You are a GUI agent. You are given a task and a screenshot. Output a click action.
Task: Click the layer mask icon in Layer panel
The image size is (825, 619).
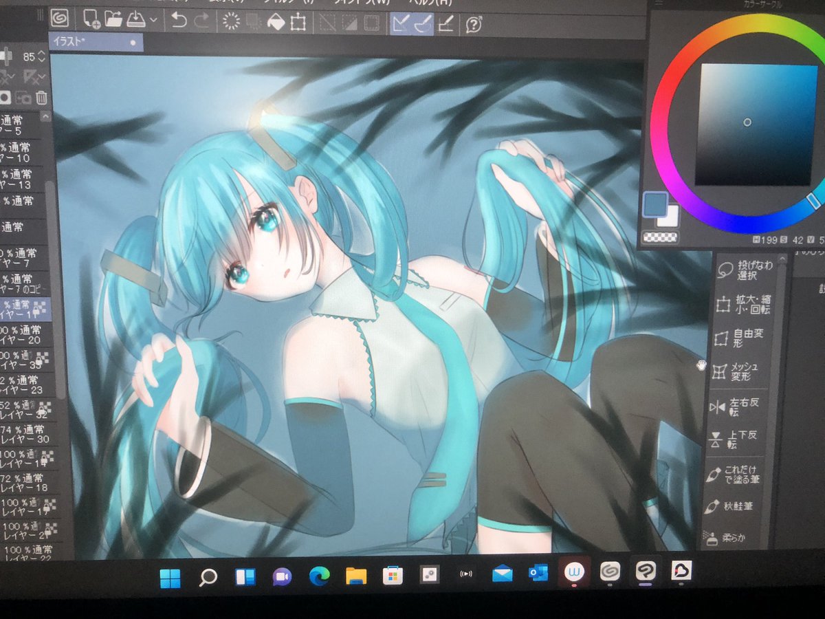click(x=5, y=98)
